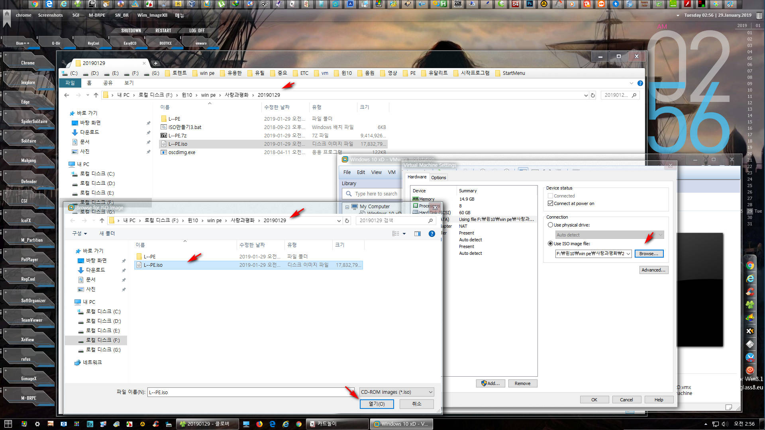Click OK in Virtual Machine Settings

coord(594,400)
